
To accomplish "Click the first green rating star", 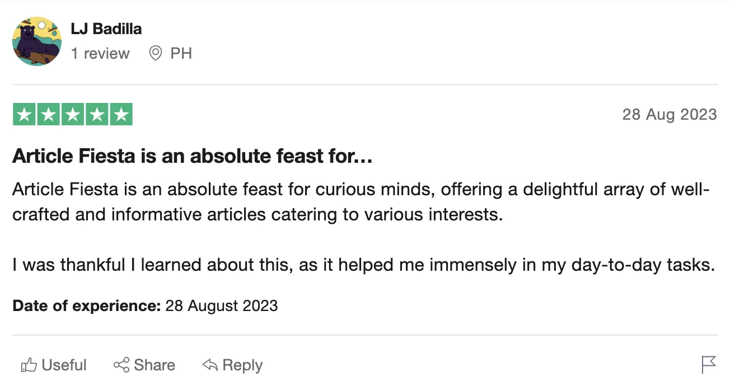I will pos(24,115).
